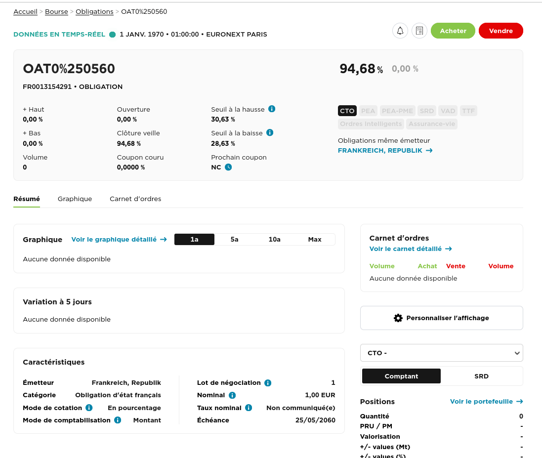Select the Comptant payment mode
Image resolution: width=542 pixels, height=458 pixels.
pyautogui.click(x=401, y=376)
